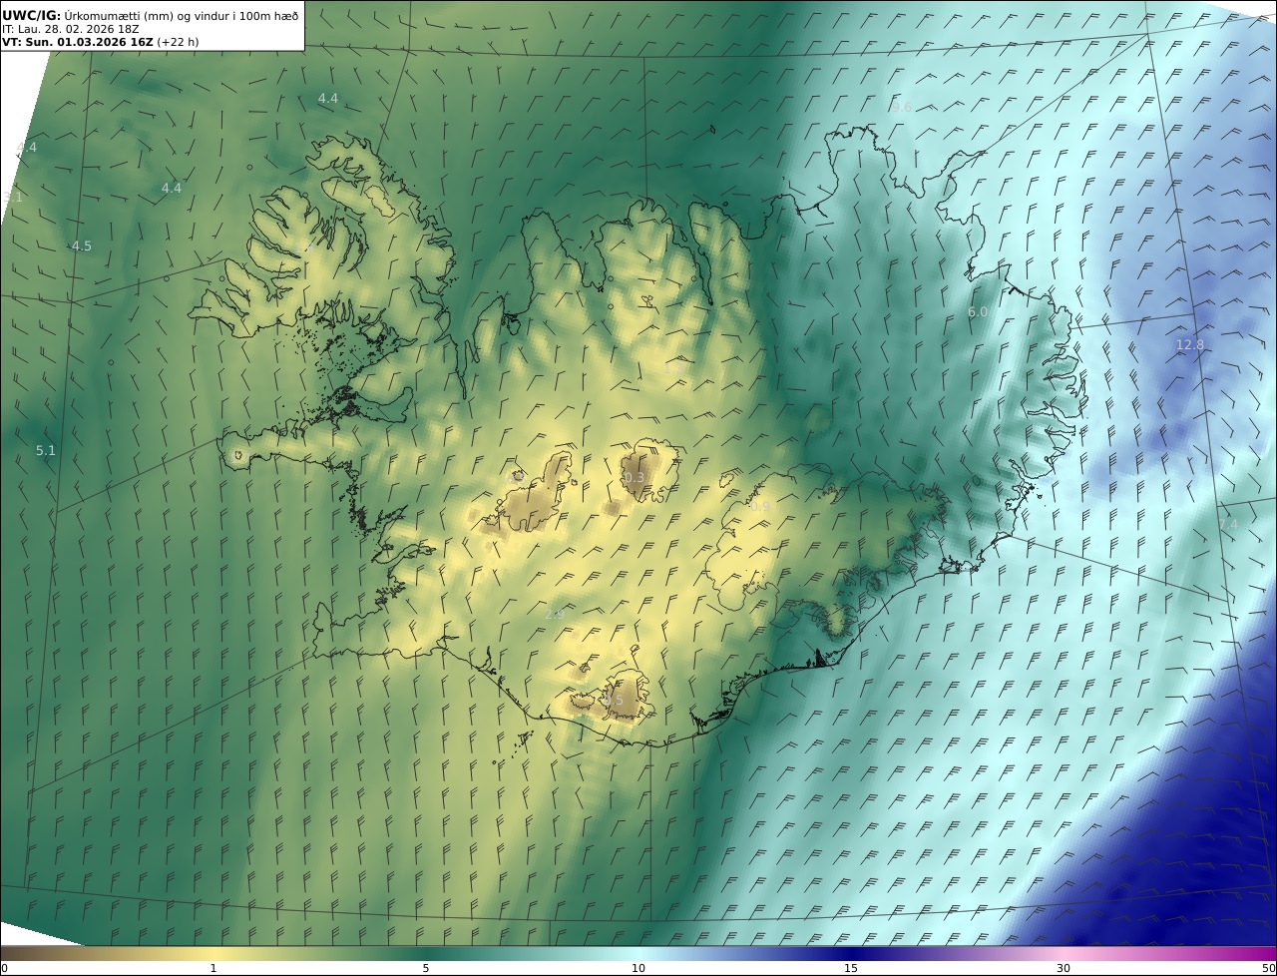1277x976 pixels.
Task: Click the 0.9 value on Vatnajökull glacier
Action: point(760,508)
